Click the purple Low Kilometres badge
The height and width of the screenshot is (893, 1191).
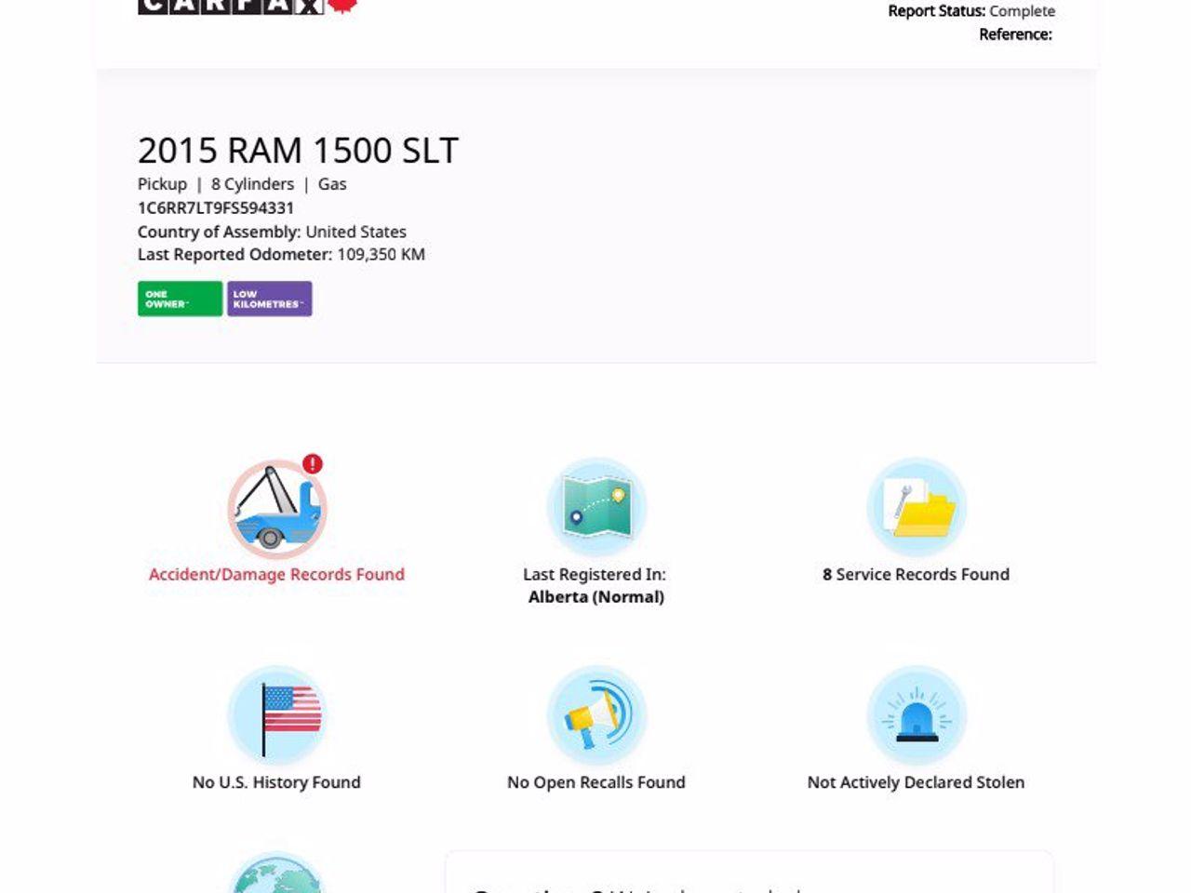pyautogui.click(x=270, y=299)
